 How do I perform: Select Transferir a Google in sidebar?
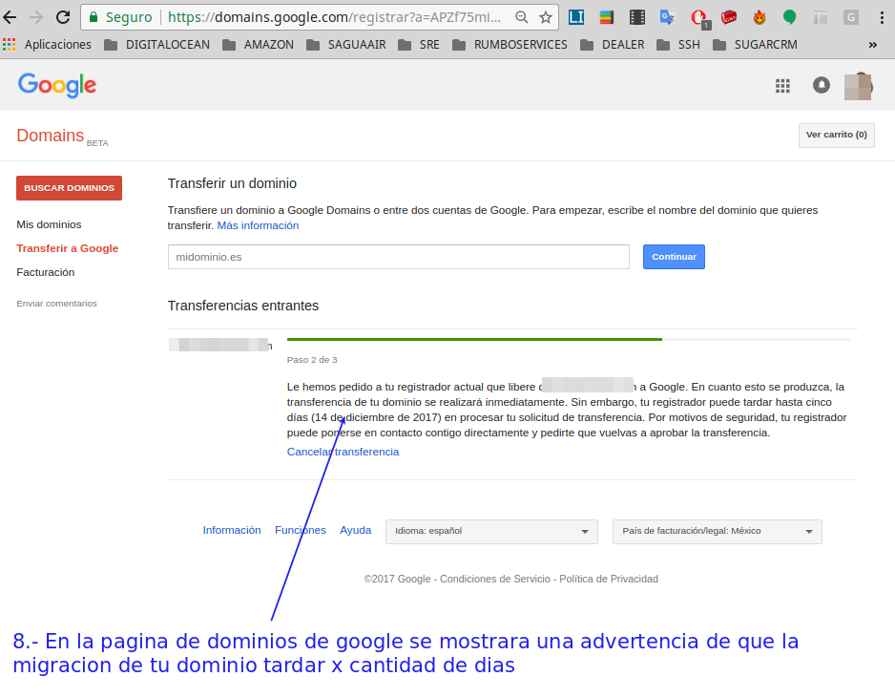(x=68, y=248)
